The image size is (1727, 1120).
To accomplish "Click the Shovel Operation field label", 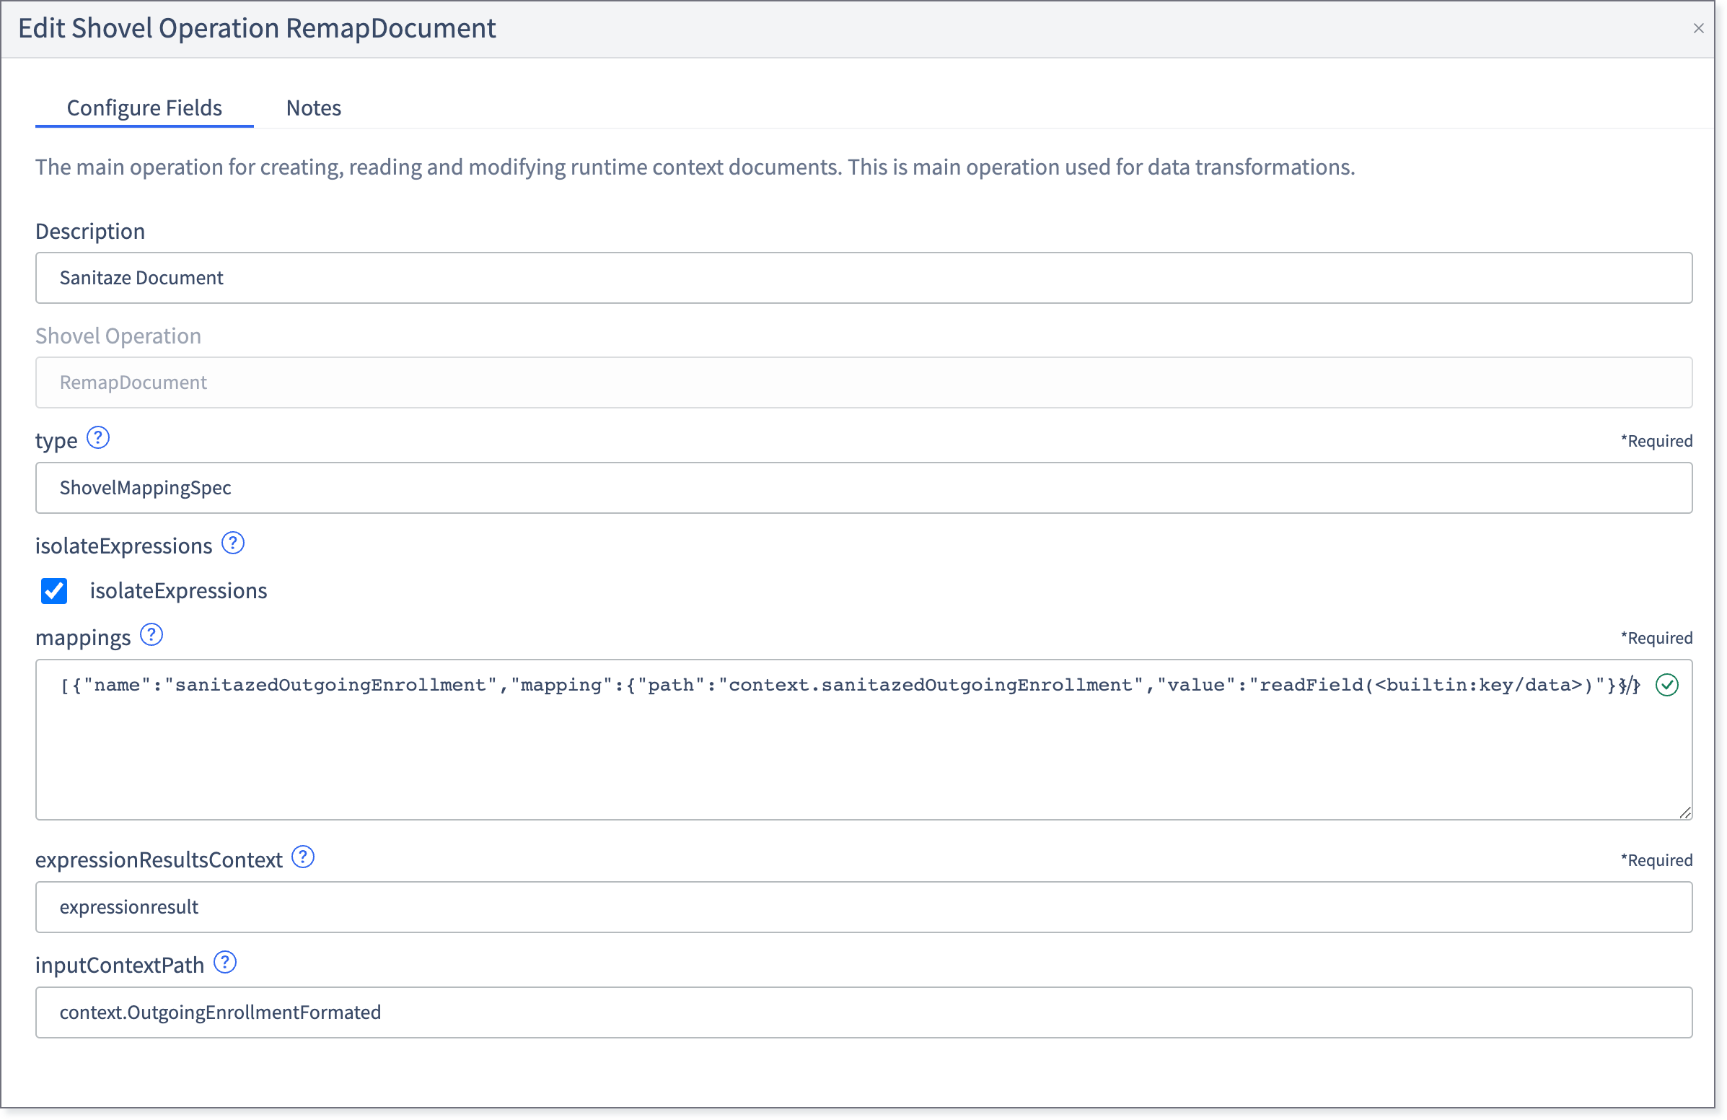I will tap(118, 336).
